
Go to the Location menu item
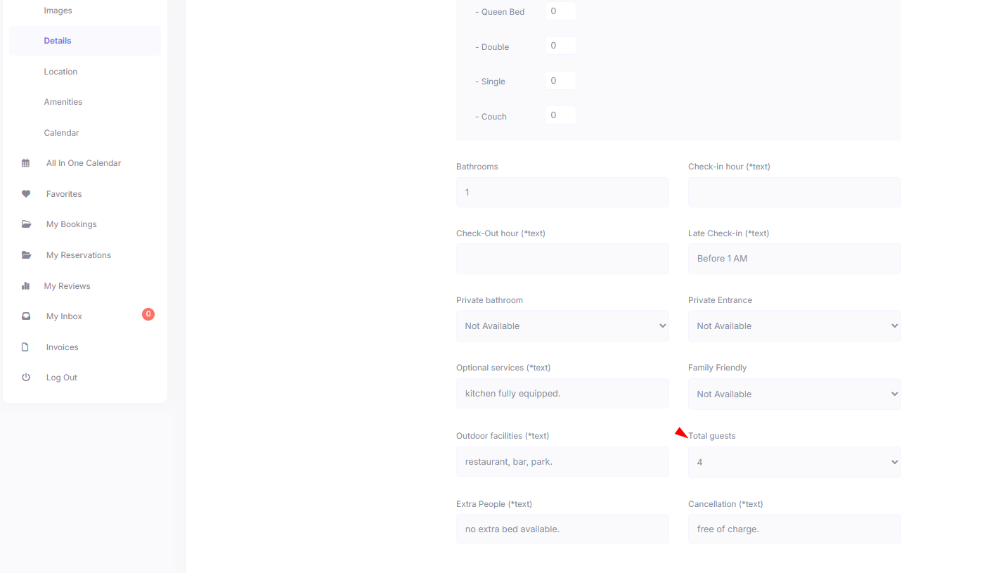(60, 72)
